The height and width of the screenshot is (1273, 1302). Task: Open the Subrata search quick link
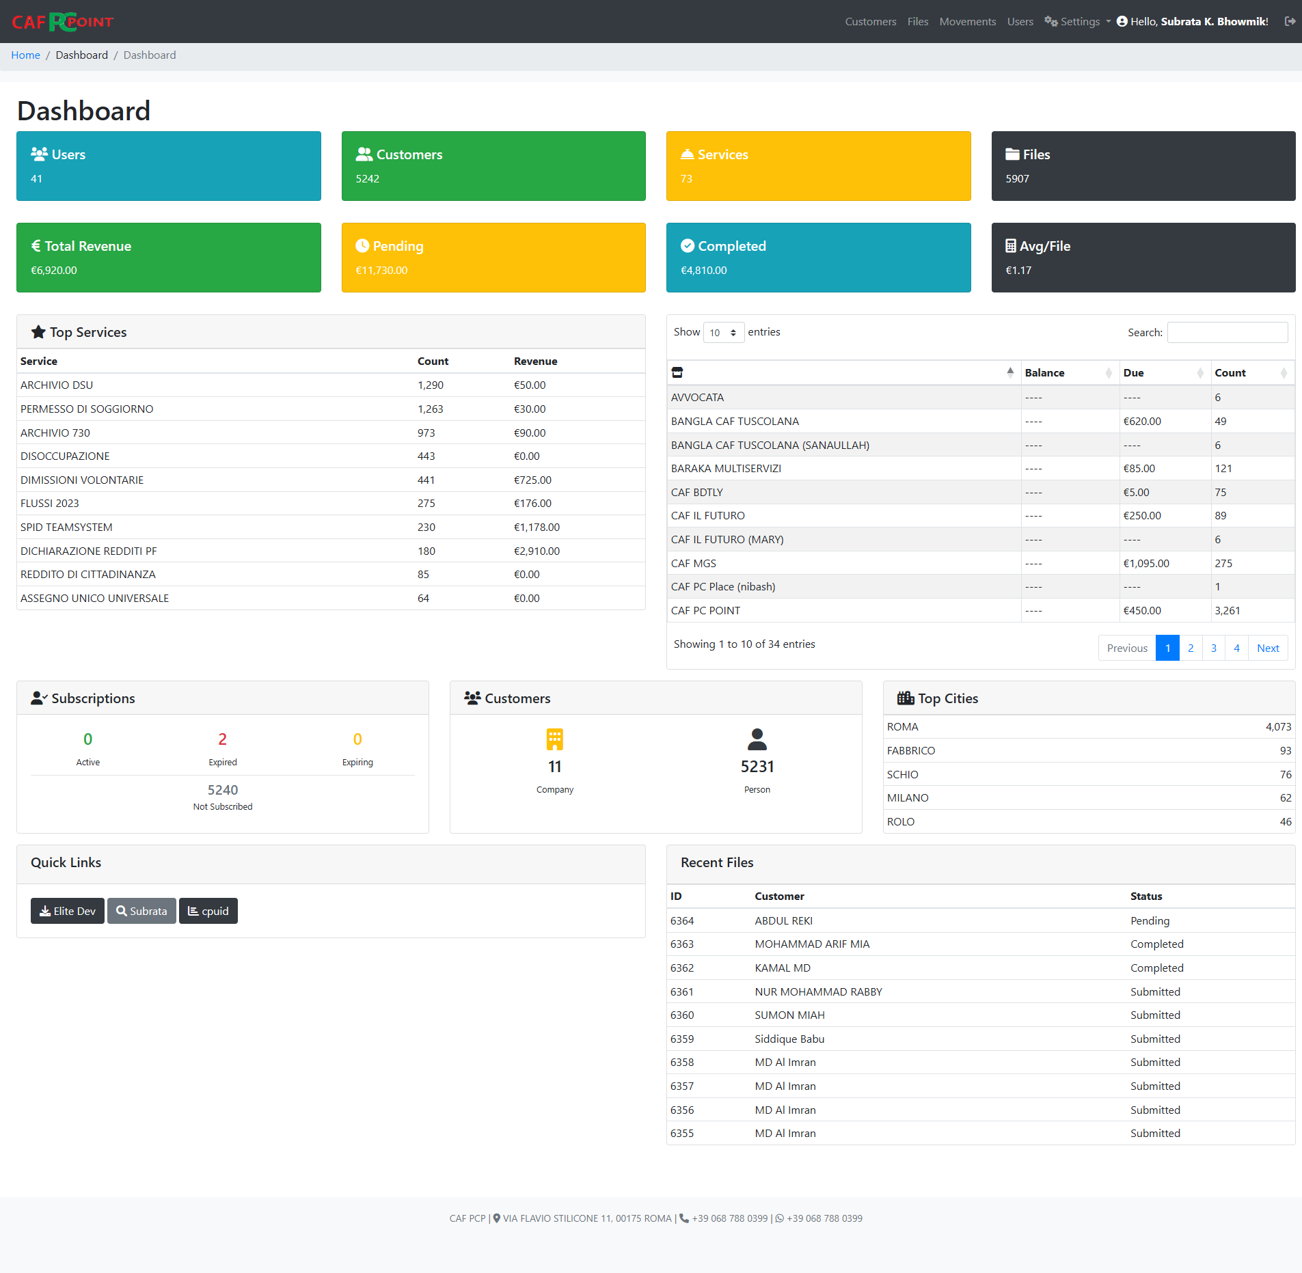pos(141,911)
